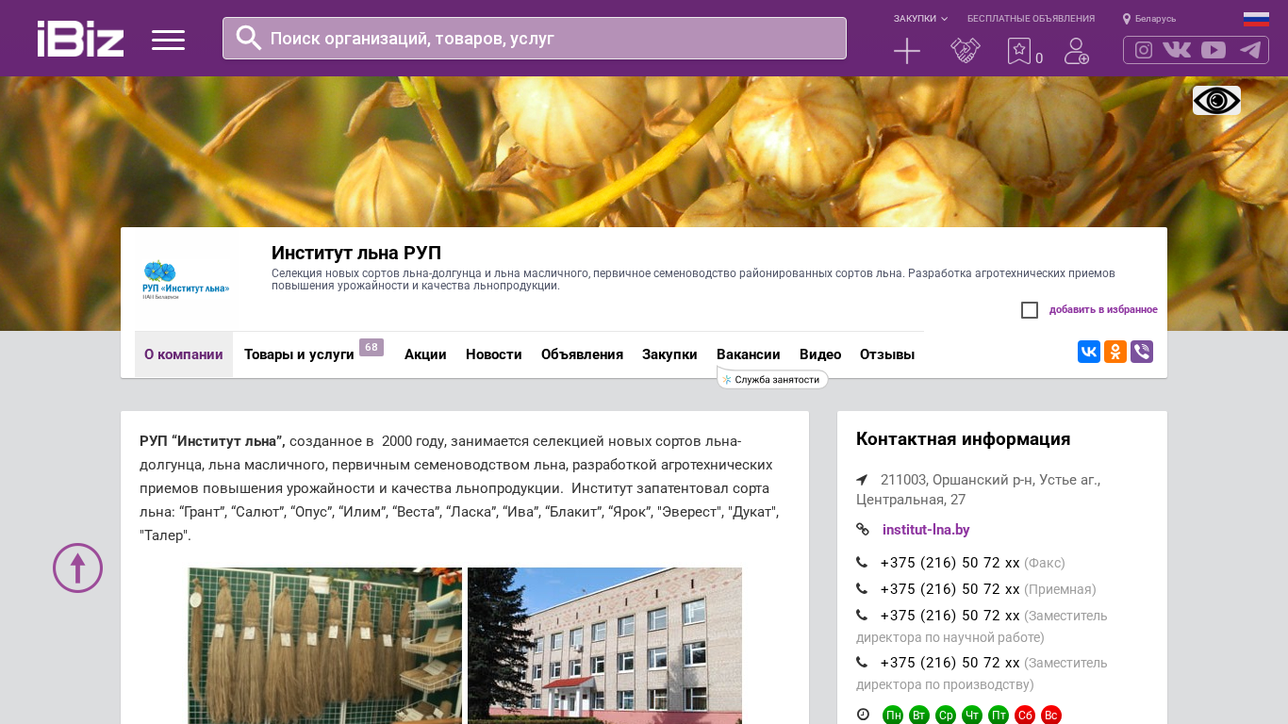1288x724 pixels.
Task: Click the Пн working day indicator
Action: point(893,716)
